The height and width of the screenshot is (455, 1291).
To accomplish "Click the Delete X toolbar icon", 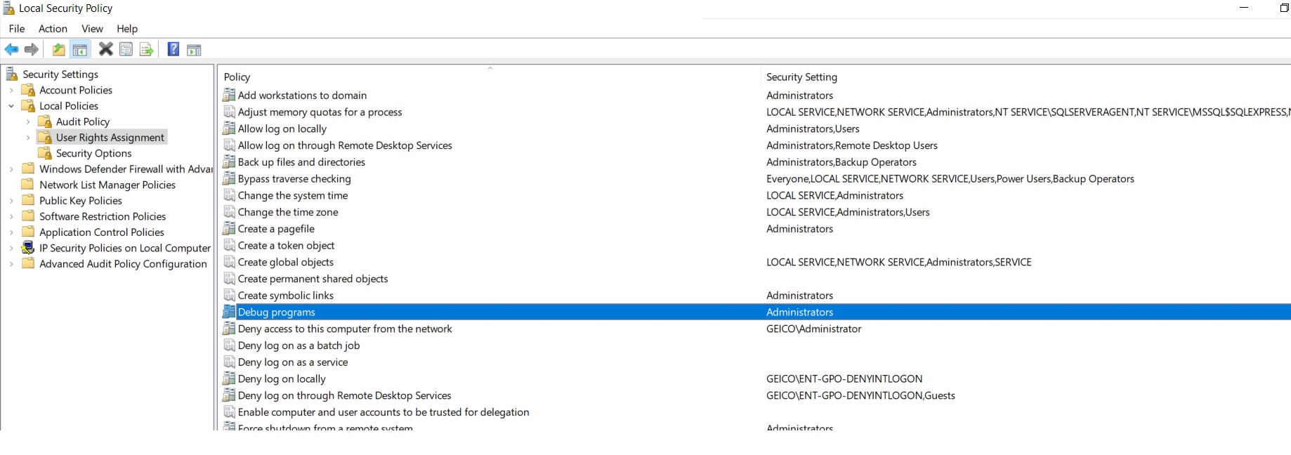I will [x=105, y=49].
